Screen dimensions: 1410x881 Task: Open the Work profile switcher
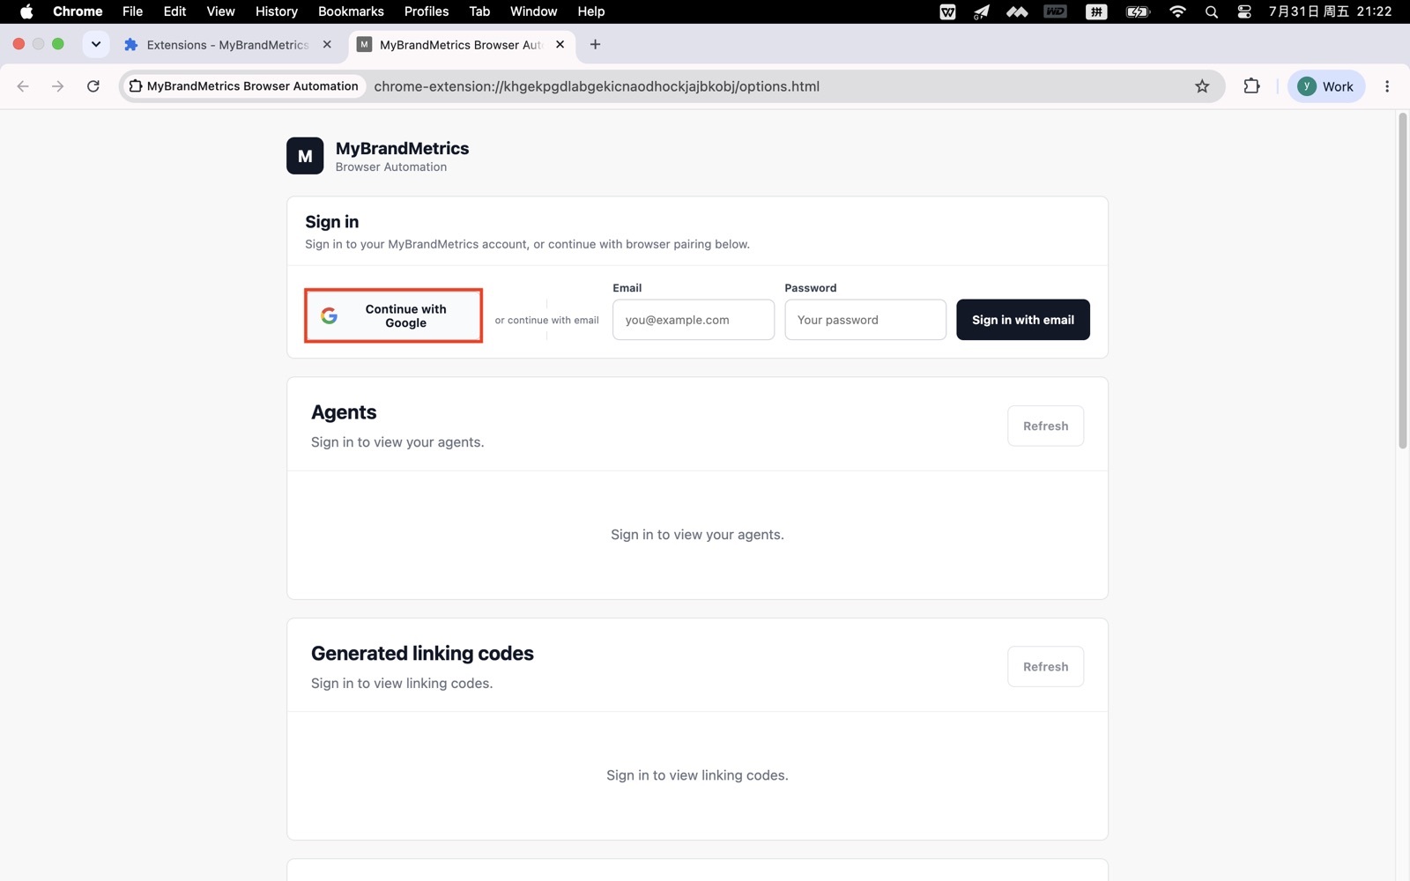click(x=1326, y=86)
